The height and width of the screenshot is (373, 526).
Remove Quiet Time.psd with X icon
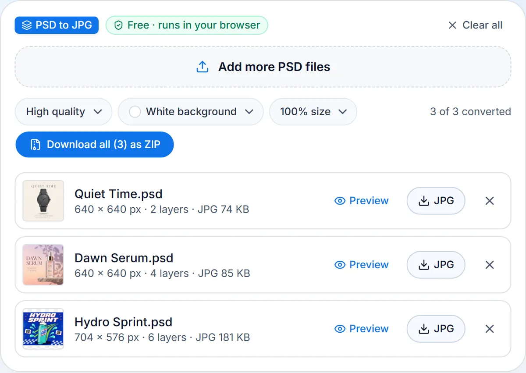(x=490, y=201)
